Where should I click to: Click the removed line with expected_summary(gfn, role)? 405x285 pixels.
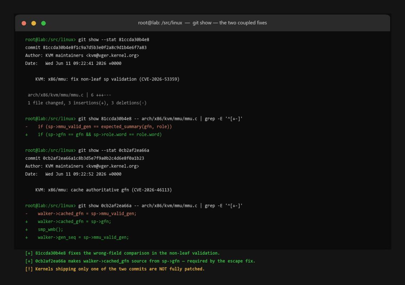tap(98, 126)
